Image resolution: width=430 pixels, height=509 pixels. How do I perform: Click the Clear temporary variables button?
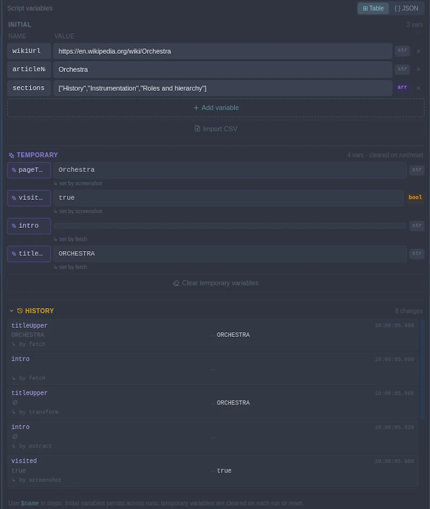(216, 283)
